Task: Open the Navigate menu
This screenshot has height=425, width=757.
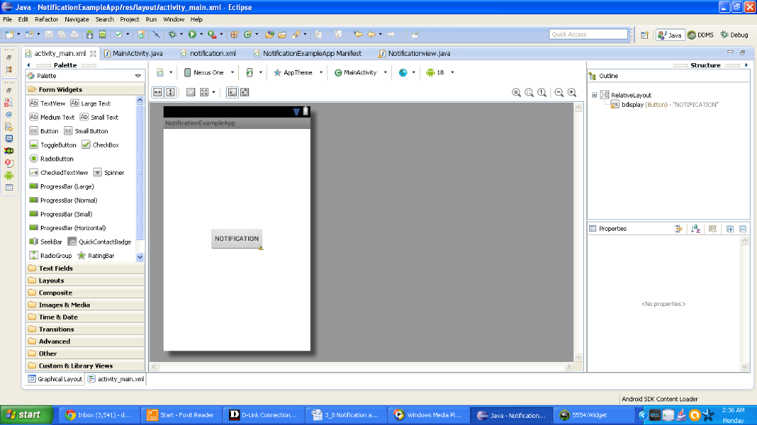Action: 77,19
